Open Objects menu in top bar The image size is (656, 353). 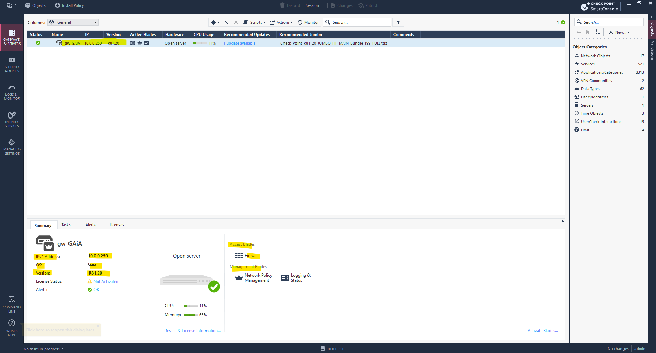click(x=37, y=5)
